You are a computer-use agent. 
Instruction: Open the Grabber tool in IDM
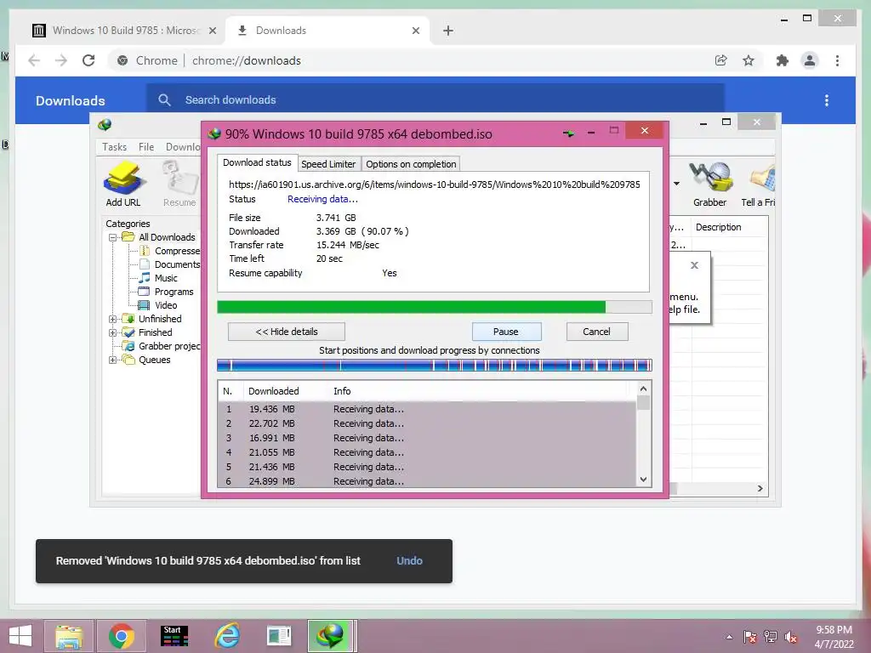(x=710, y=184)
